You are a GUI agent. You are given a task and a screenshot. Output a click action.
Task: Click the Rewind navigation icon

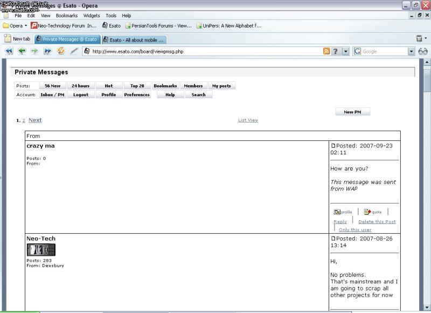point(9,51)
